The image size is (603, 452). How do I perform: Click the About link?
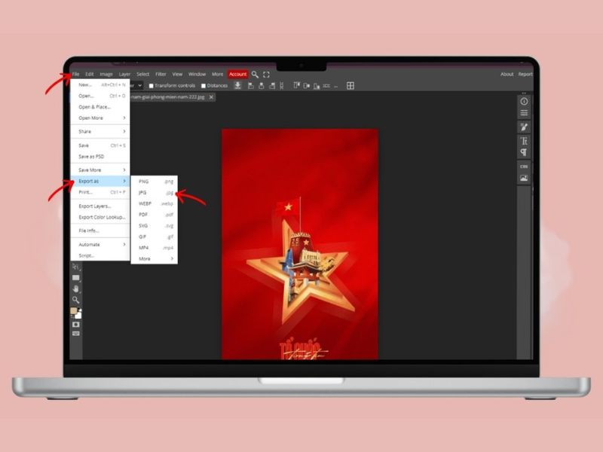point(507,75)
